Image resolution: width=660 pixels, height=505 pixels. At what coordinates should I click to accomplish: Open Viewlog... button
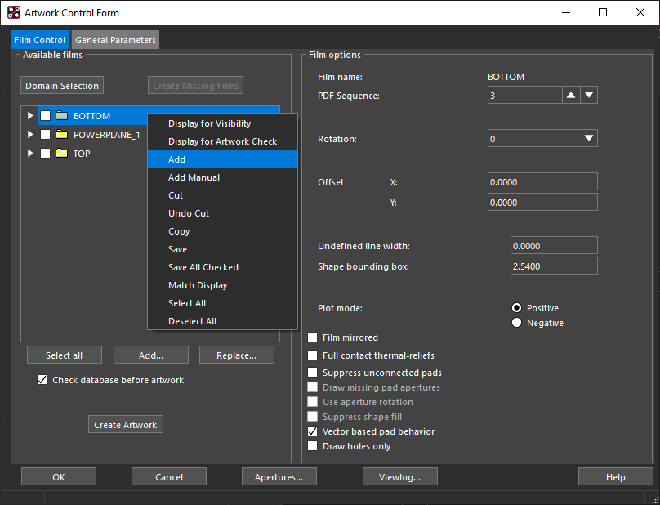[x=400, y=476]
